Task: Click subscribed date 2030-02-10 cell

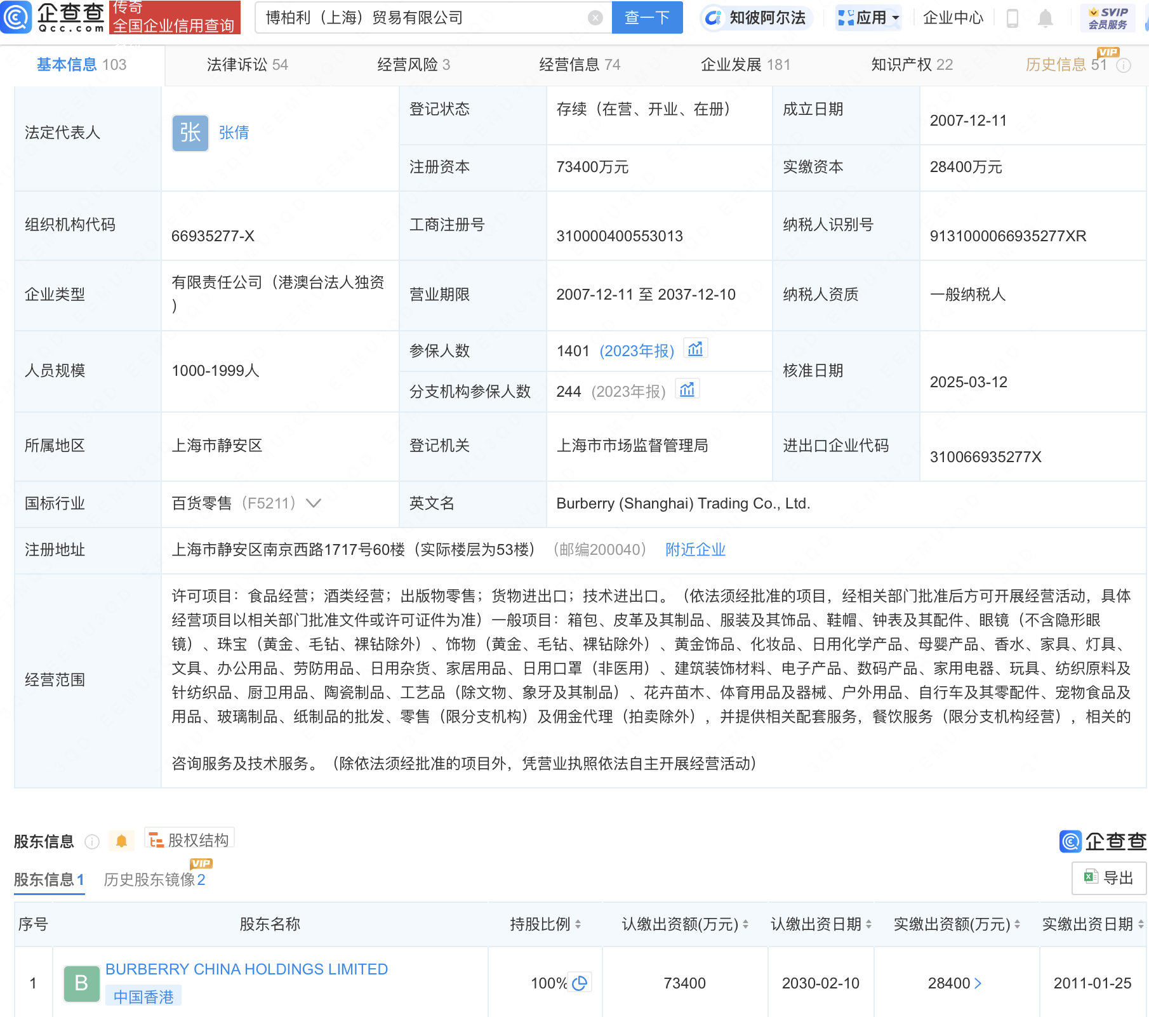Action: [821, 983]
